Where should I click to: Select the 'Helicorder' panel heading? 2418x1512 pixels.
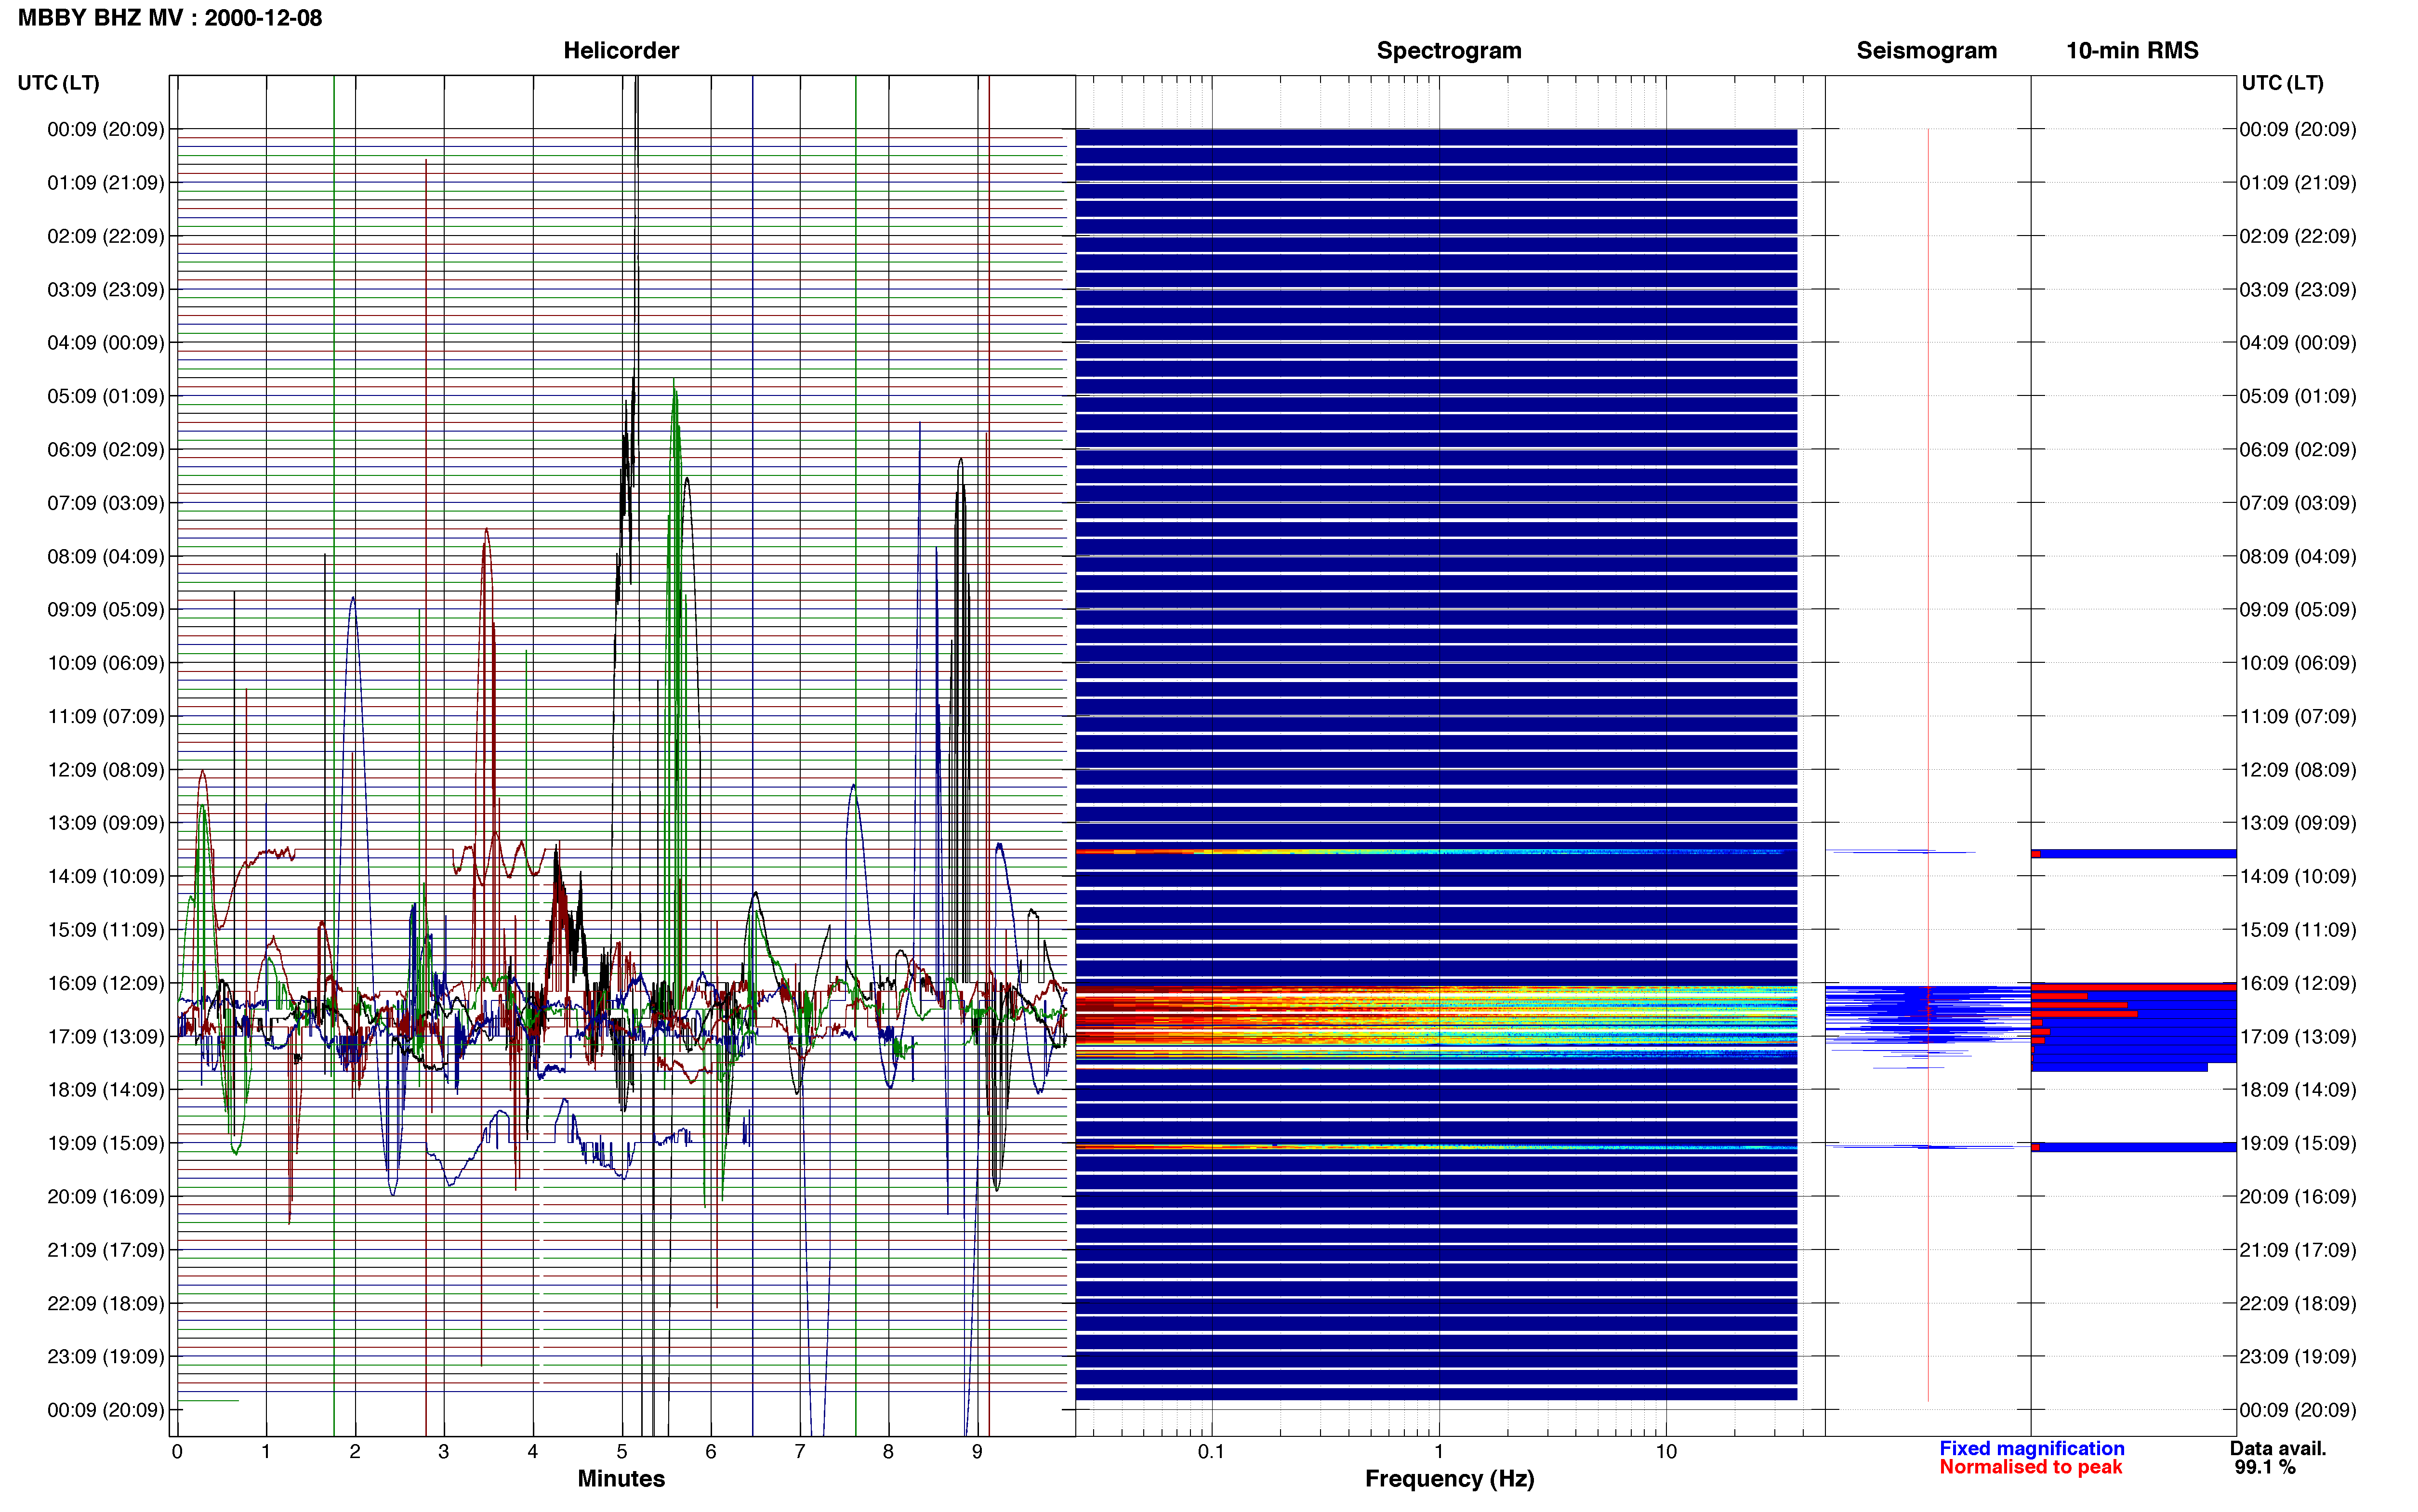tap(621, 51)
